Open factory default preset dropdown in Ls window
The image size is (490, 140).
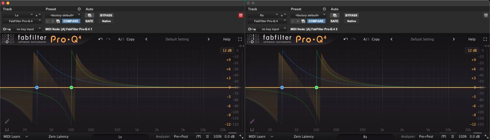point(64,15)
